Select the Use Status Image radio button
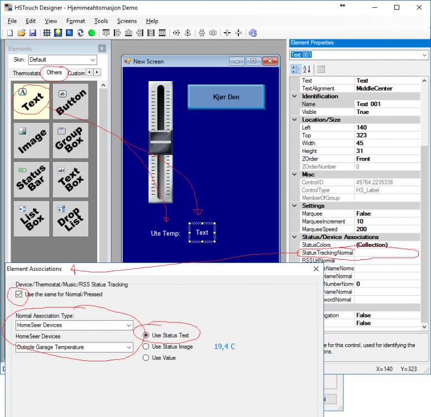 [146, 346]
